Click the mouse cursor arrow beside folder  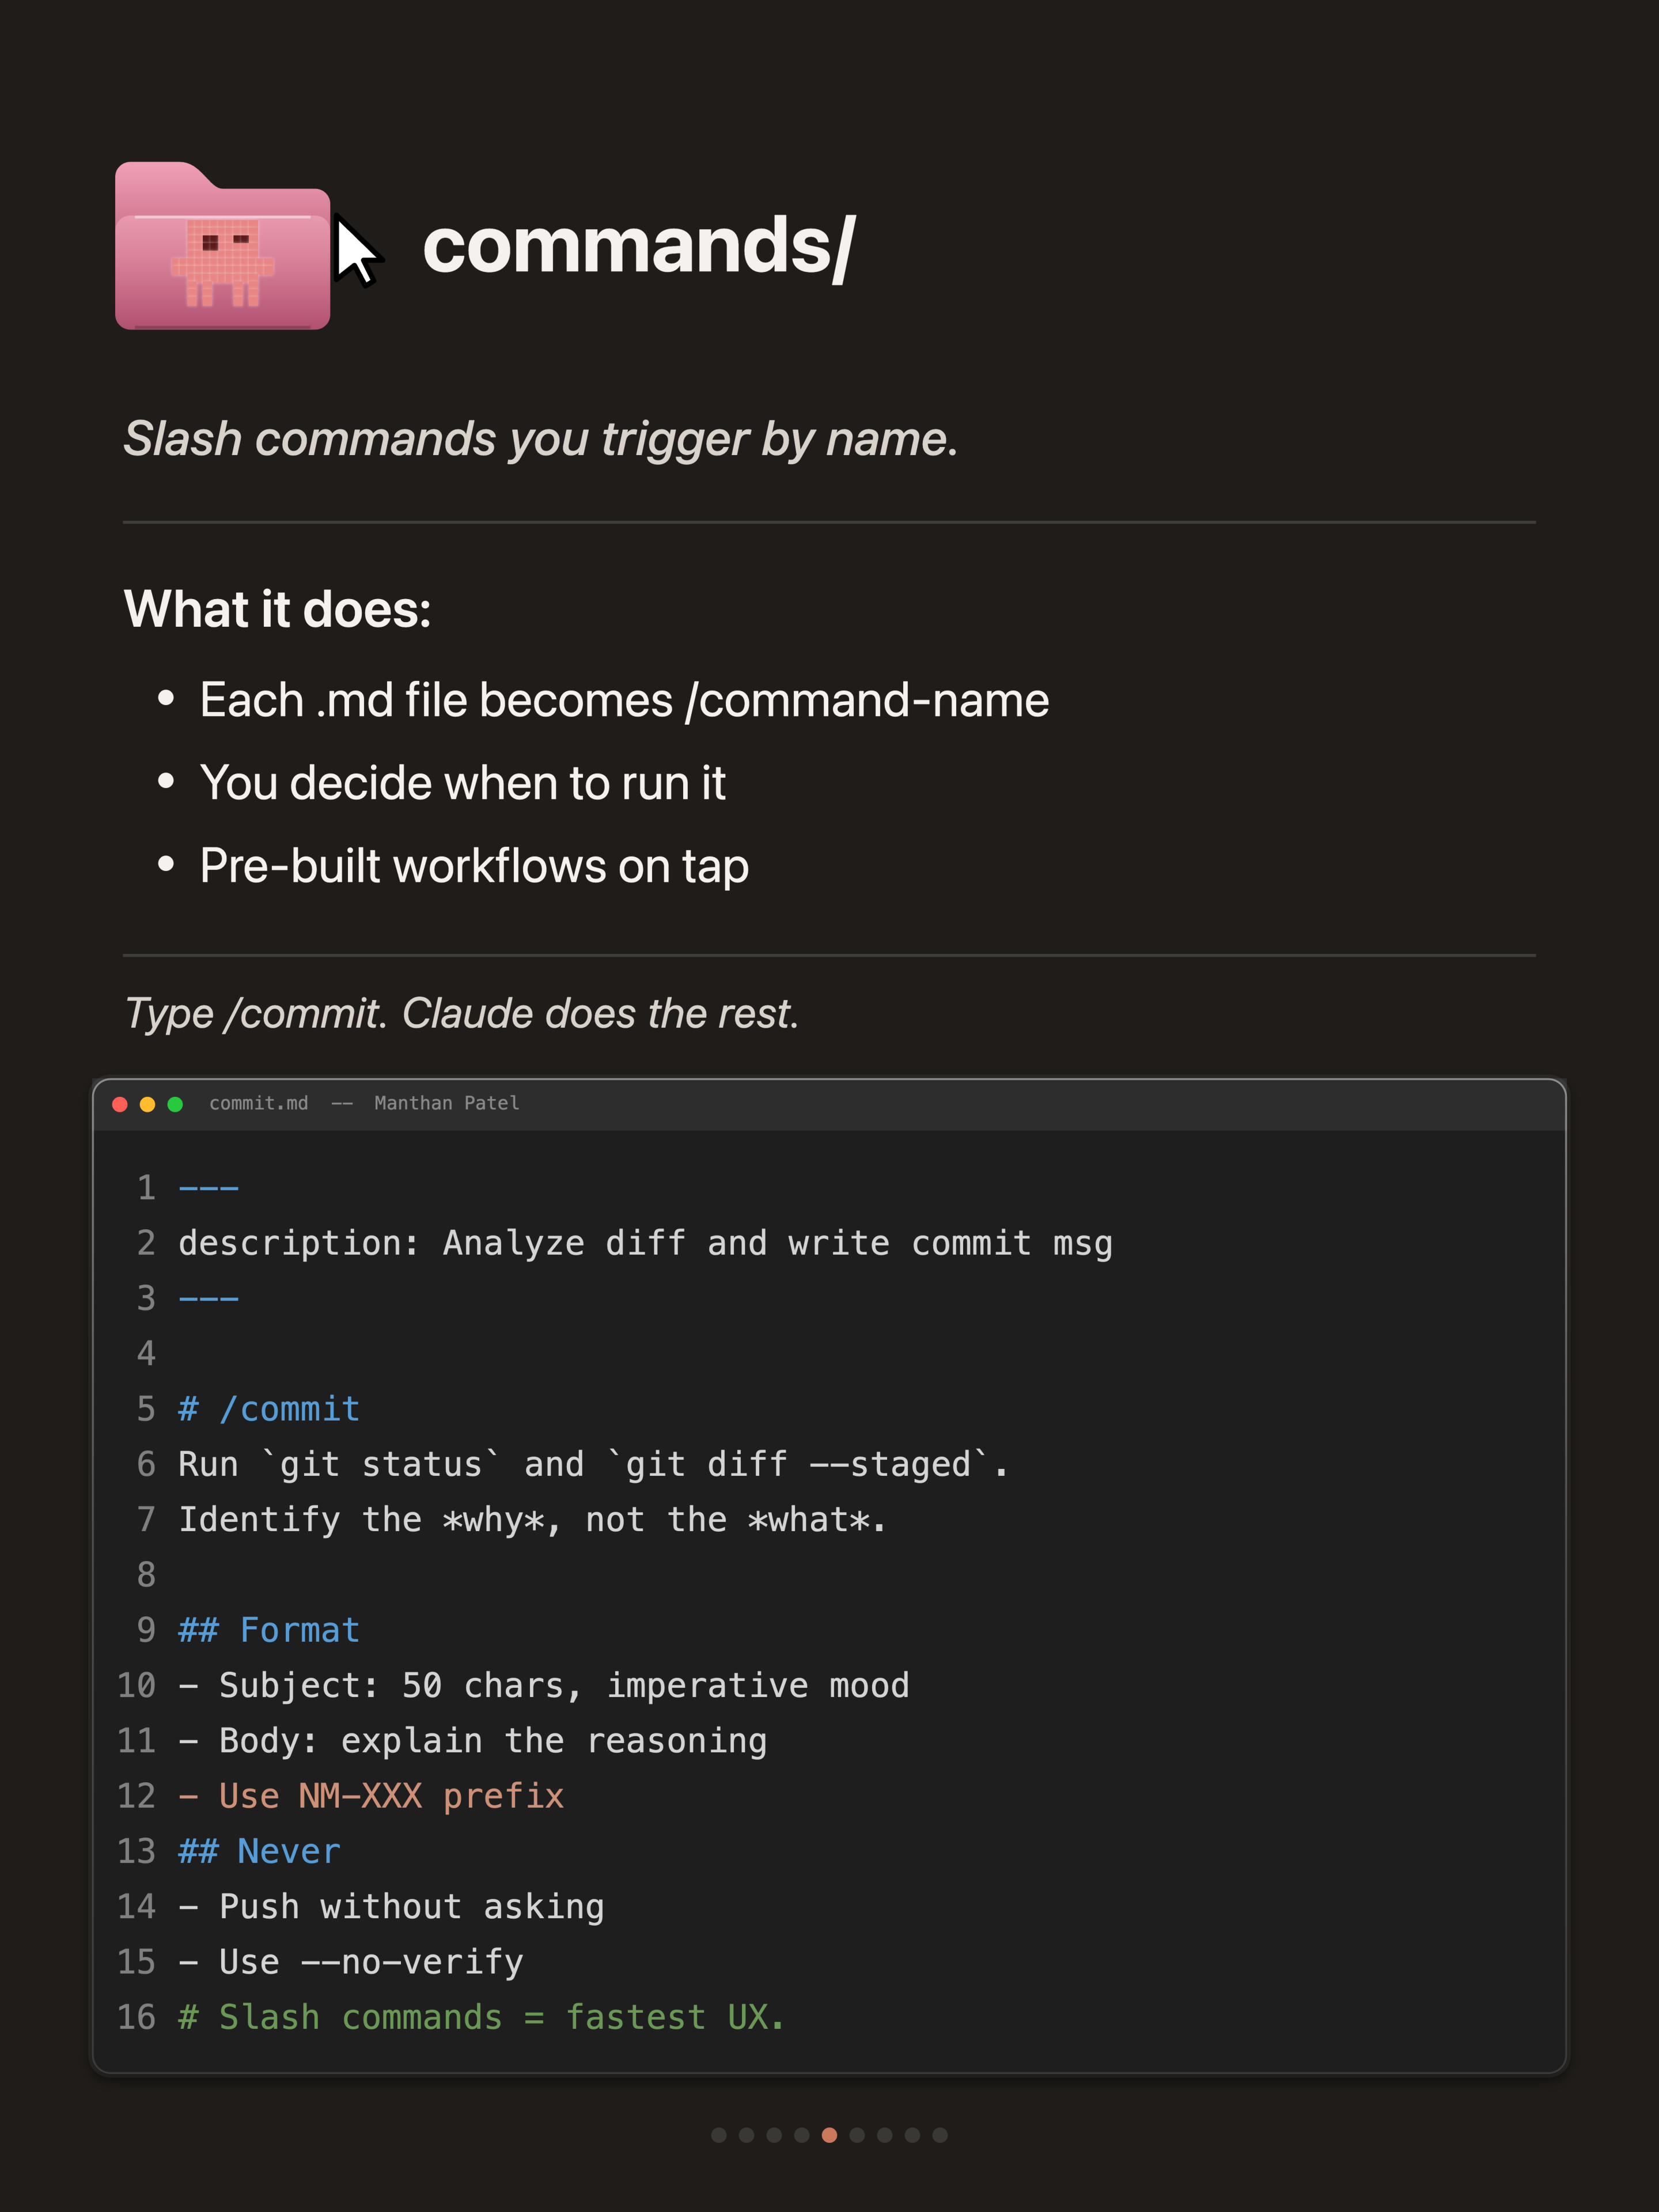pyautogui.click(x=356, y=251)
